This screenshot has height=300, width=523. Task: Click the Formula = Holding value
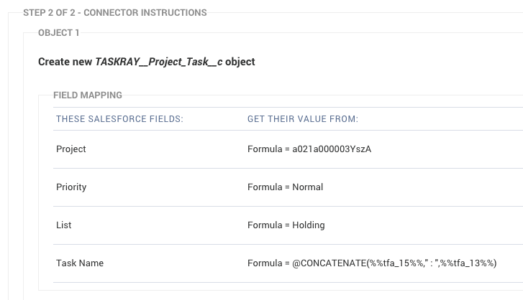[x=286, y=225]
